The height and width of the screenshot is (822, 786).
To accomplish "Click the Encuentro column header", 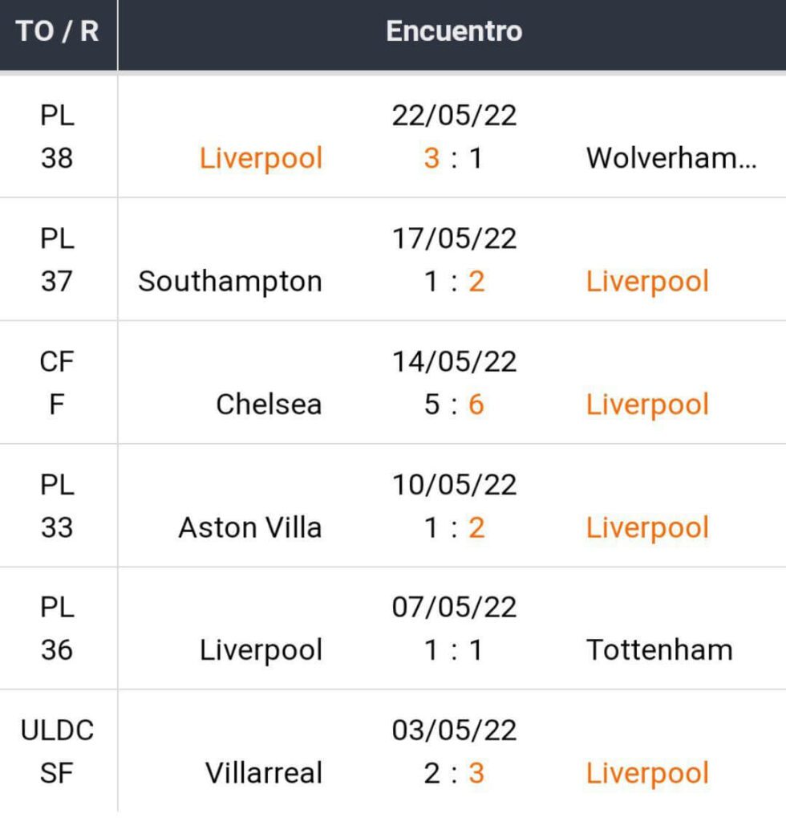I will (454, 31).
